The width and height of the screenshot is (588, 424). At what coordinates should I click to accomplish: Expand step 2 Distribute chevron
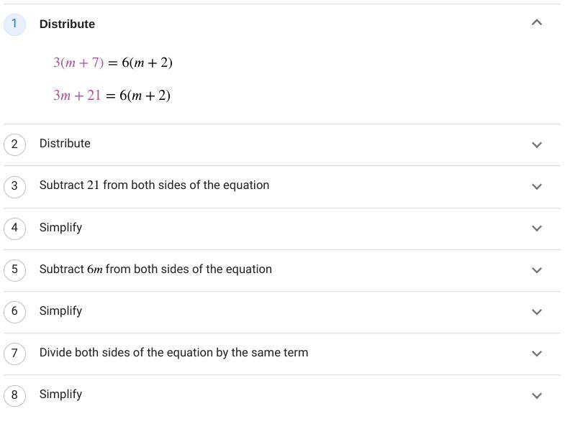(536, 144)
